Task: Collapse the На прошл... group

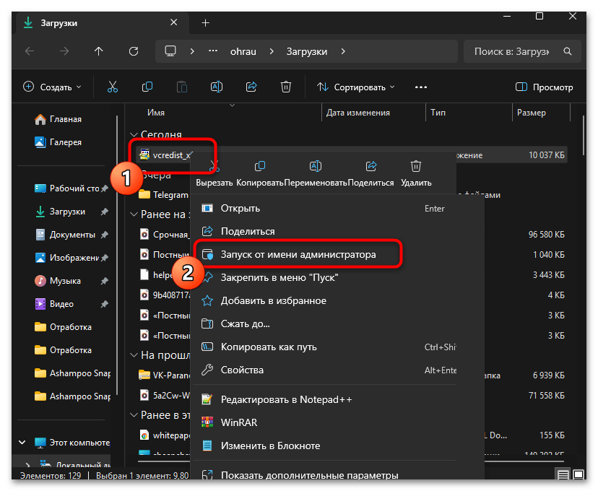Action: (x=134, y=355)
